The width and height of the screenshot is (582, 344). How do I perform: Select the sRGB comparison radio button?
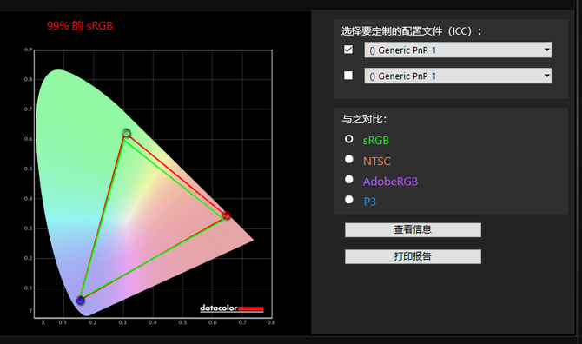[x=348, y=139]
